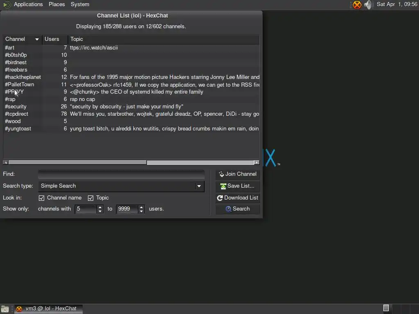Click topic 'rap no cap'
The image size is (419, 314).
82,99
